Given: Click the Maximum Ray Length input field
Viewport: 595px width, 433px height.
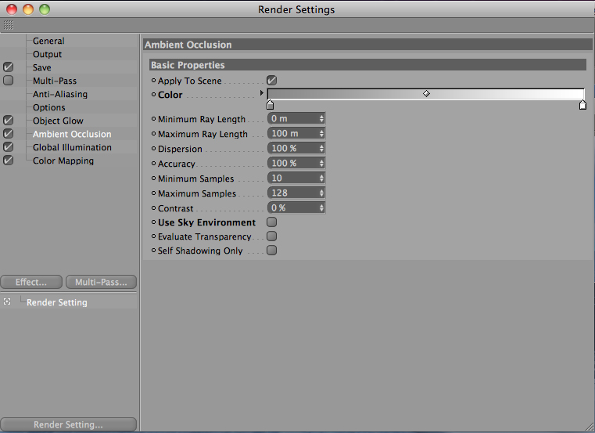Looking at the screenshot, I should coord(296,133).
